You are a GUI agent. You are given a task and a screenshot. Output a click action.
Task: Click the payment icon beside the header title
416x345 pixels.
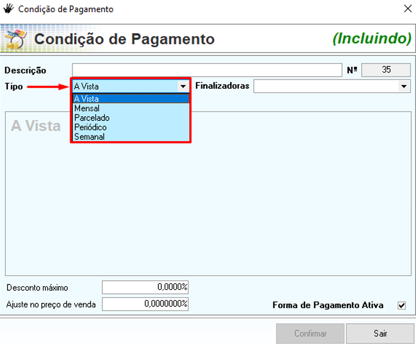[15, 39]
